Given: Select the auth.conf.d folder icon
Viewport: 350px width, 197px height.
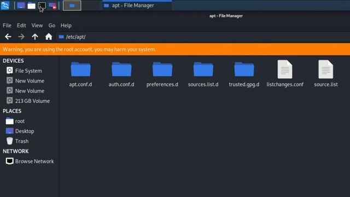Looking at the screenshot, I should pos(121,69).
